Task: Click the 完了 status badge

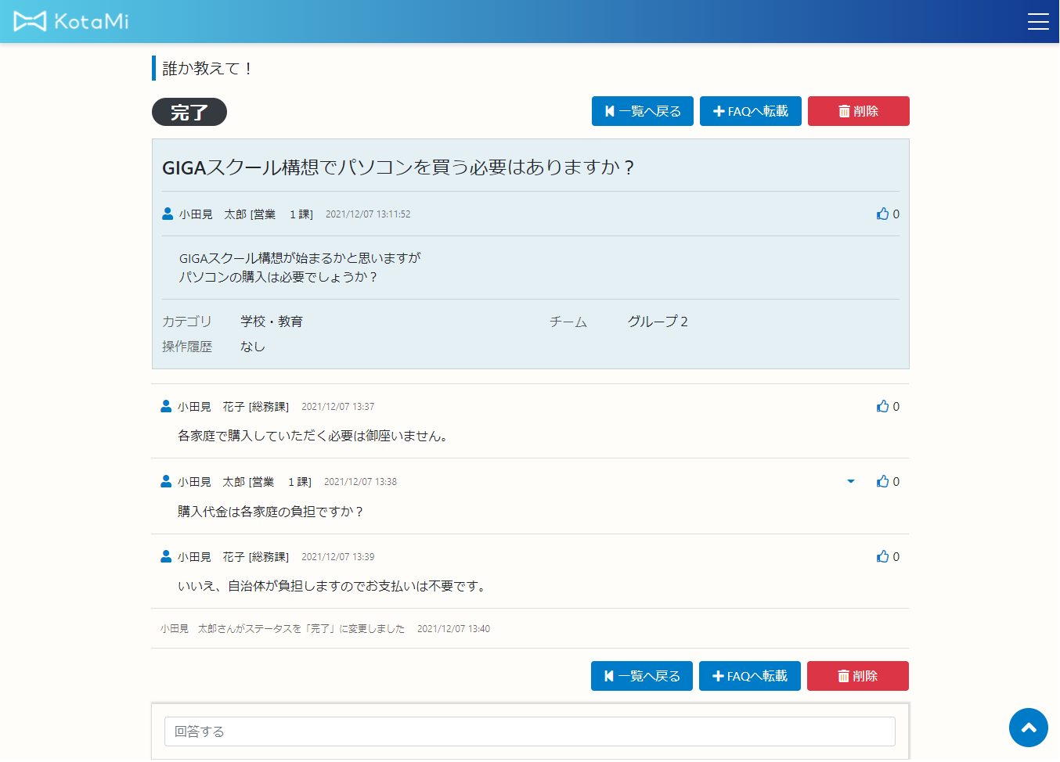Action: (x=189, y=112)
